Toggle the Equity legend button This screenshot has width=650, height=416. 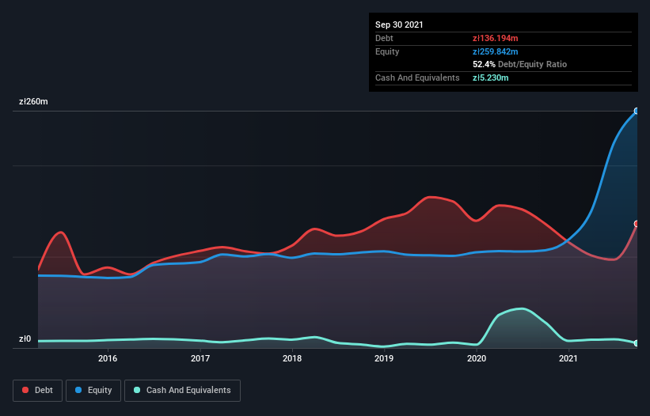point(93,391)
